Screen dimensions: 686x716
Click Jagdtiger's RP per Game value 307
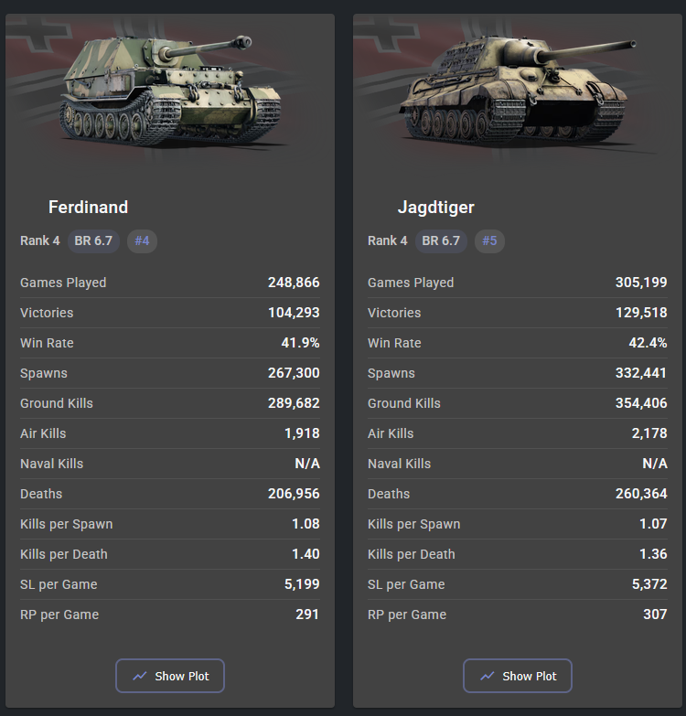[x=655, y=614]
